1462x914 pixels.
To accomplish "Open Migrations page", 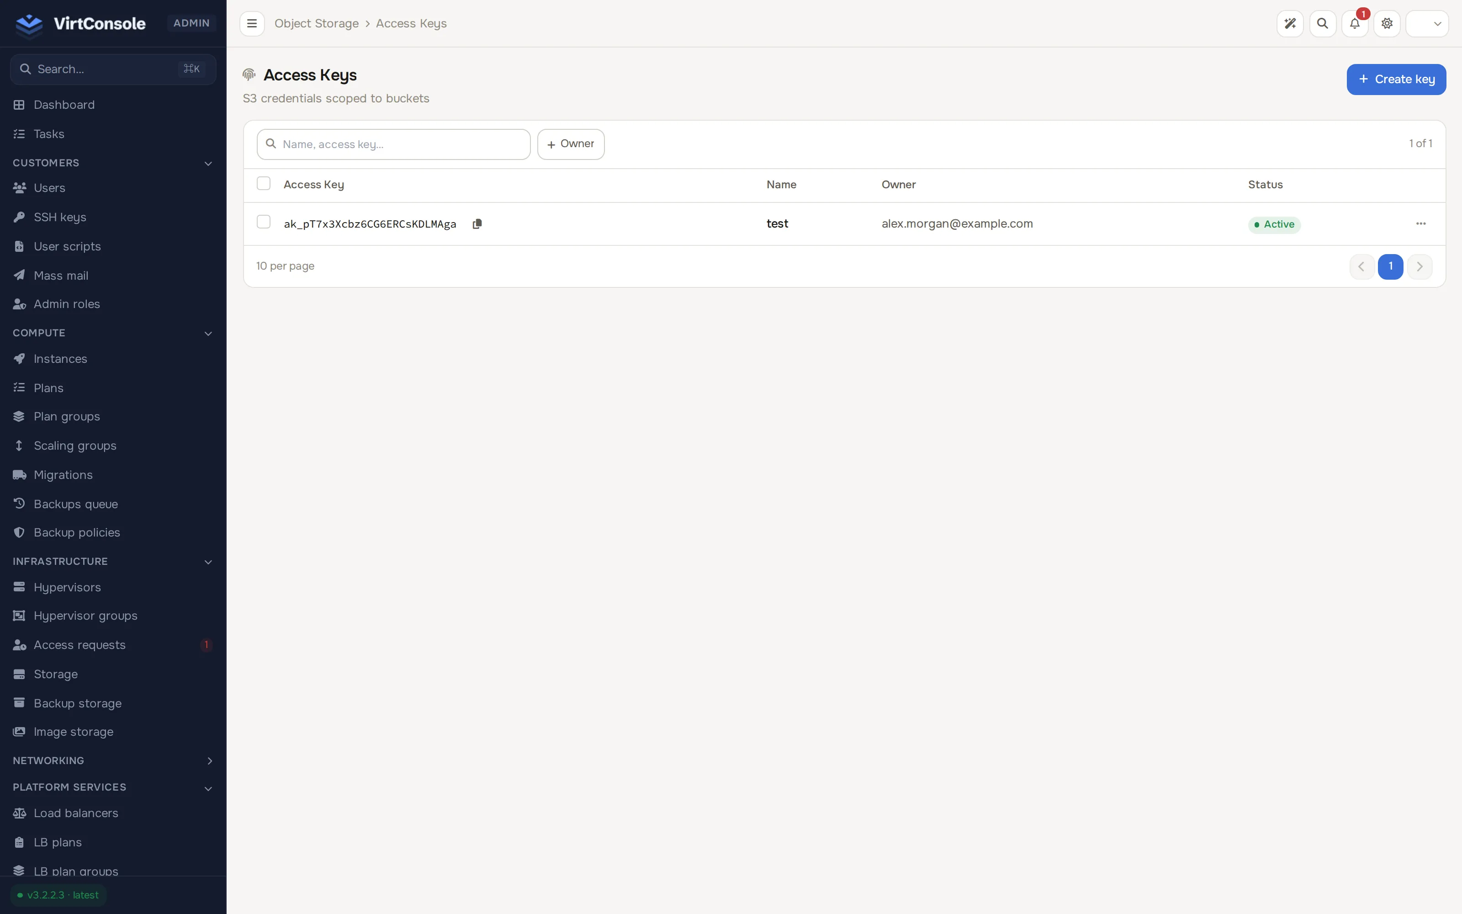I will 114,474.
